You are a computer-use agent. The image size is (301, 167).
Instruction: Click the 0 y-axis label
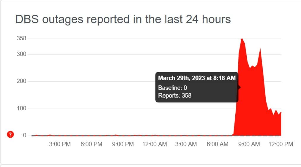25,135
